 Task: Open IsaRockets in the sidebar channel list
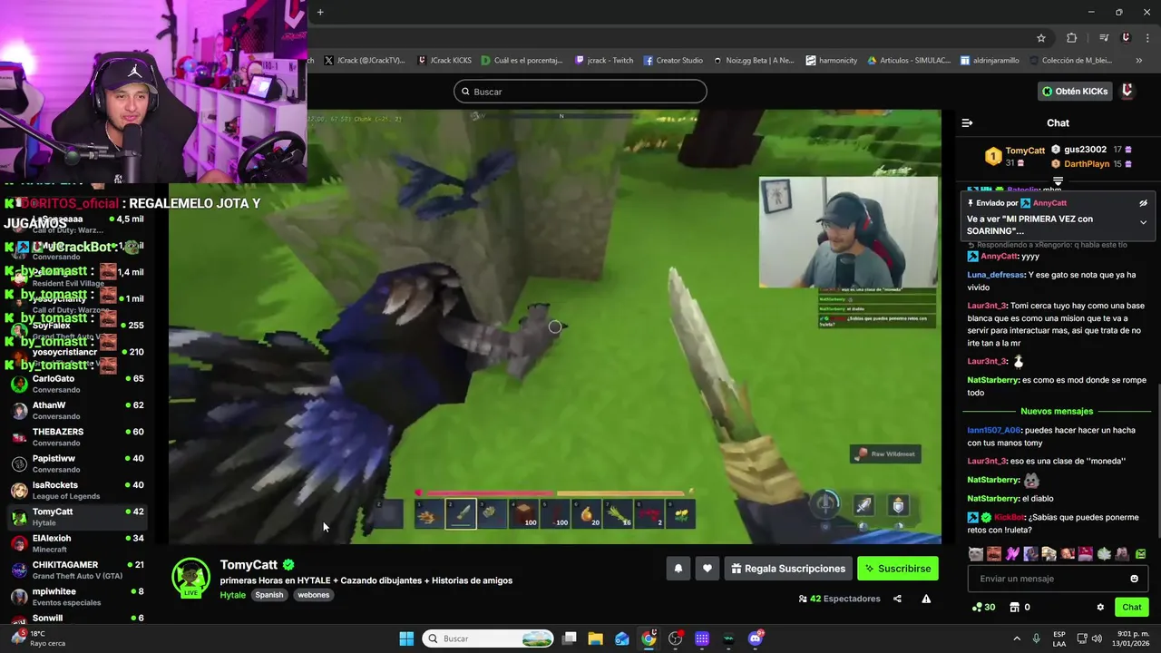[77, 490]
